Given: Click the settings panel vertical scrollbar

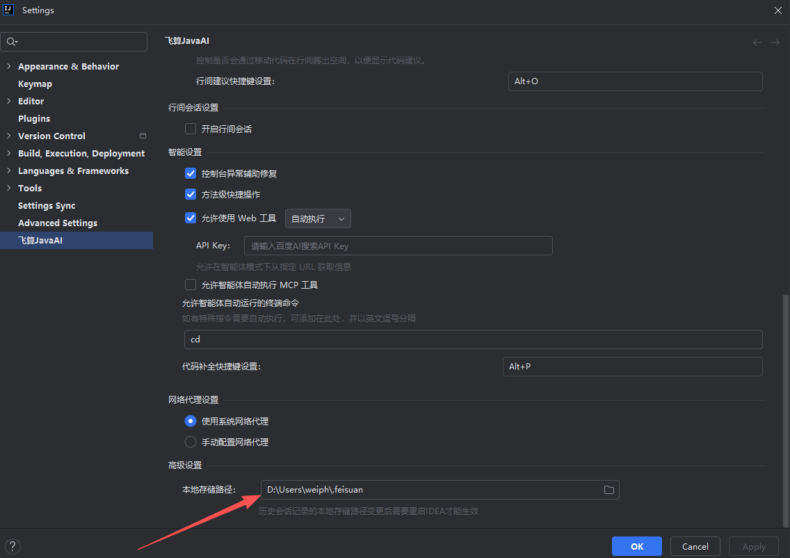Looking at the screenshot, I should [x=786, y=410].
